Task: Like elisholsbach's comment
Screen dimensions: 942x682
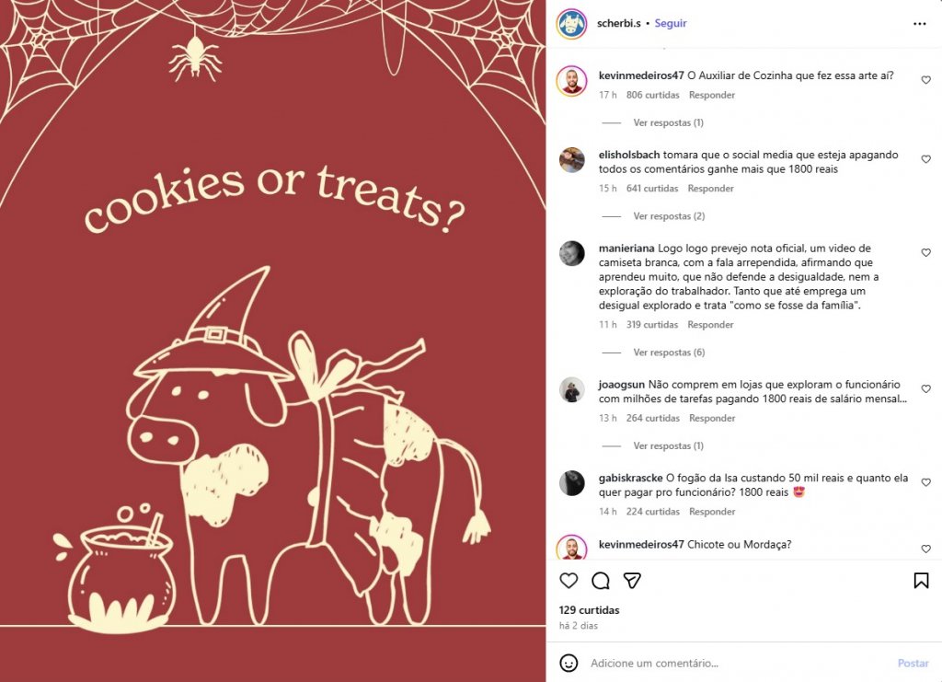Action: pyautogui.click(x=925, y=159)
